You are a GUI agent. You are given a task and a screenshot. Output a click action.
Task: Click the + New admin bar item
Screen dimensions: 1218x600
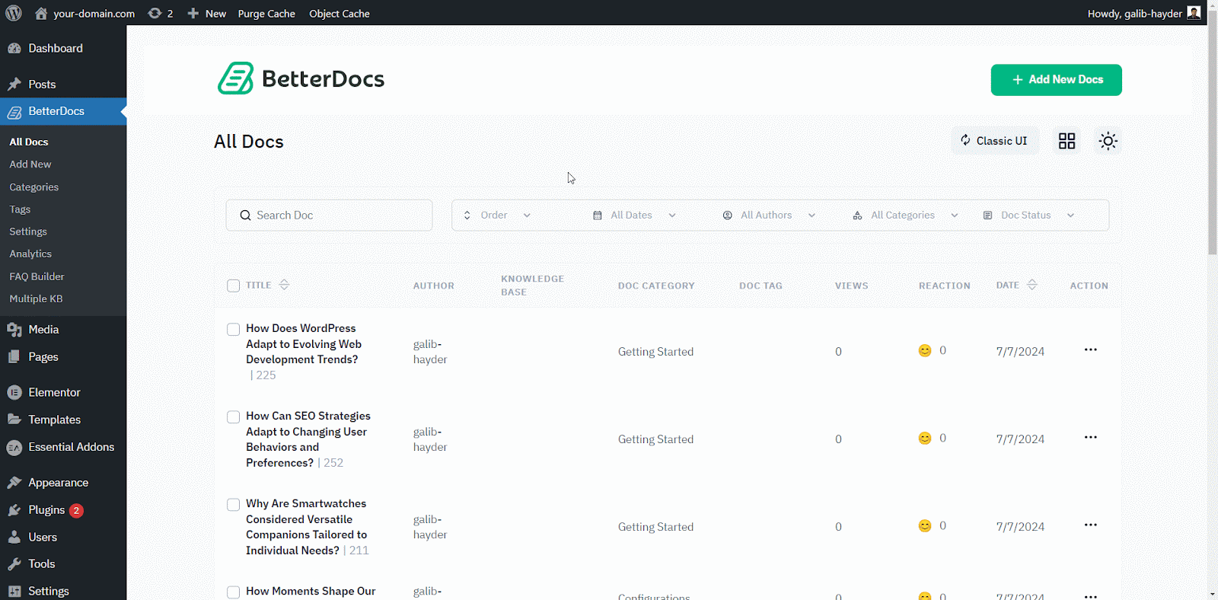(206, 14)
